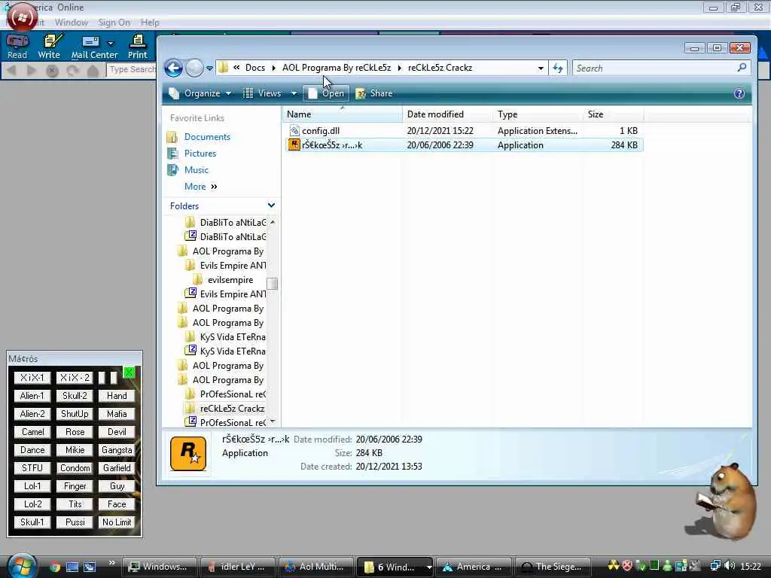771x578 pixels.
Task: Collapse the Folders pane chevron
Action: click(x=271, y=205)
